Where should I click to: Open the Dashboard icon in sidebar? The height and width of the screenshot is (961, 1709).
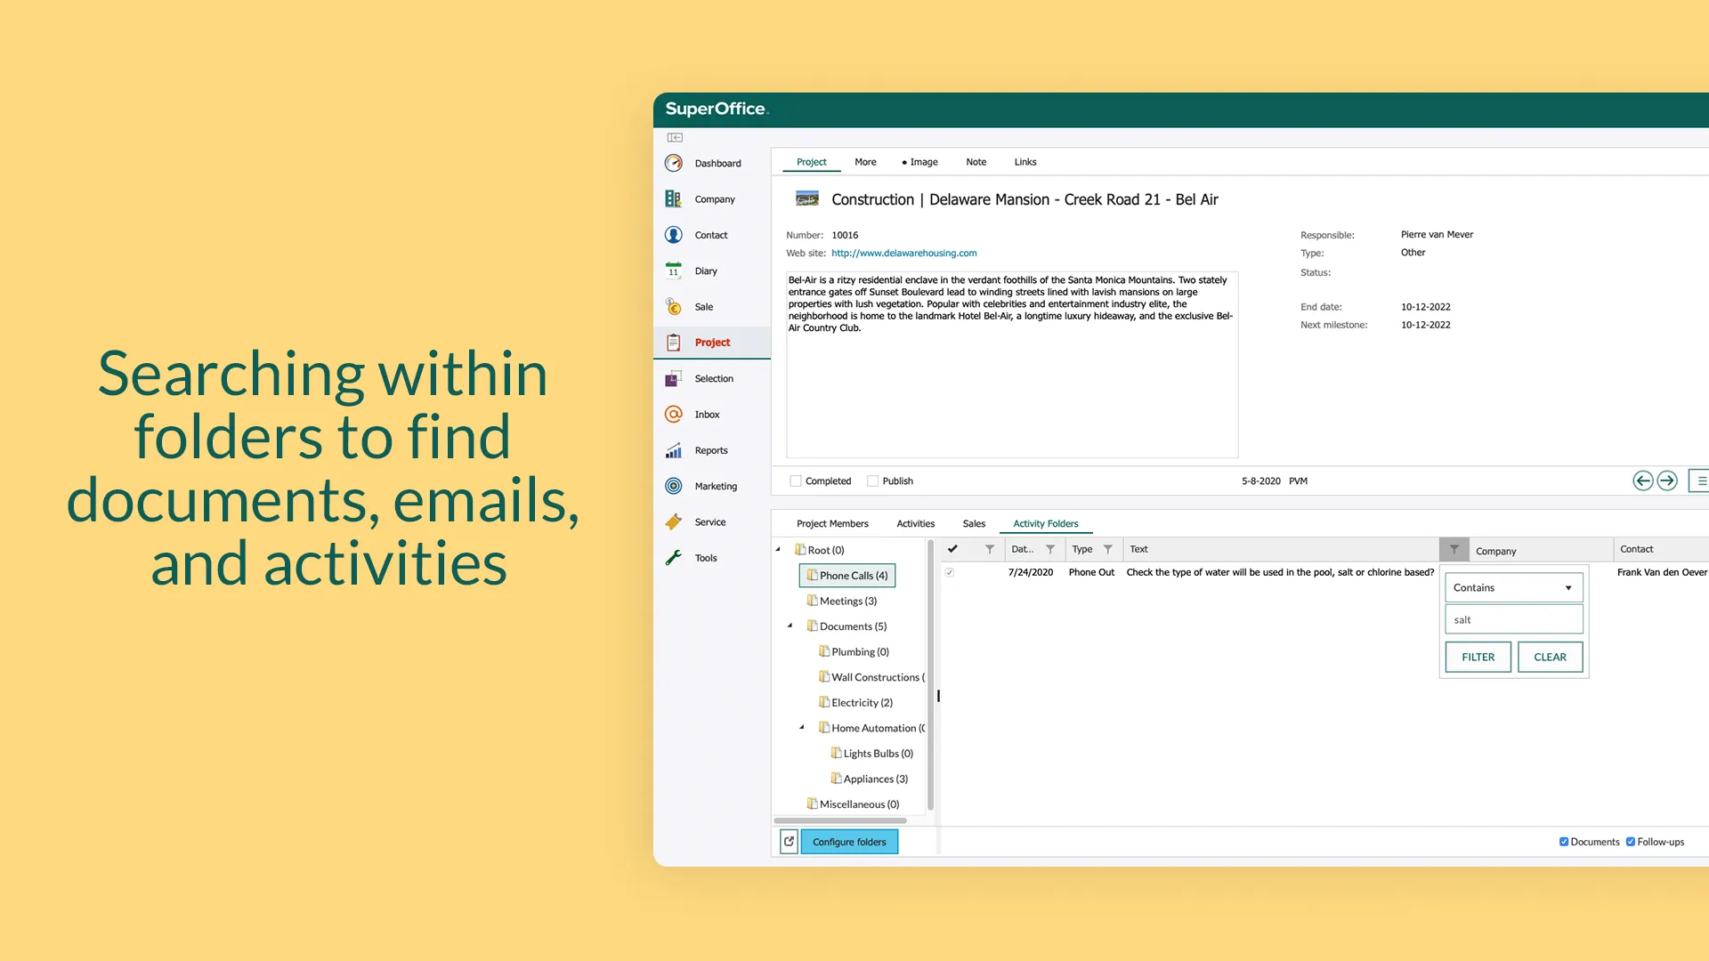[x=674, y=164]
